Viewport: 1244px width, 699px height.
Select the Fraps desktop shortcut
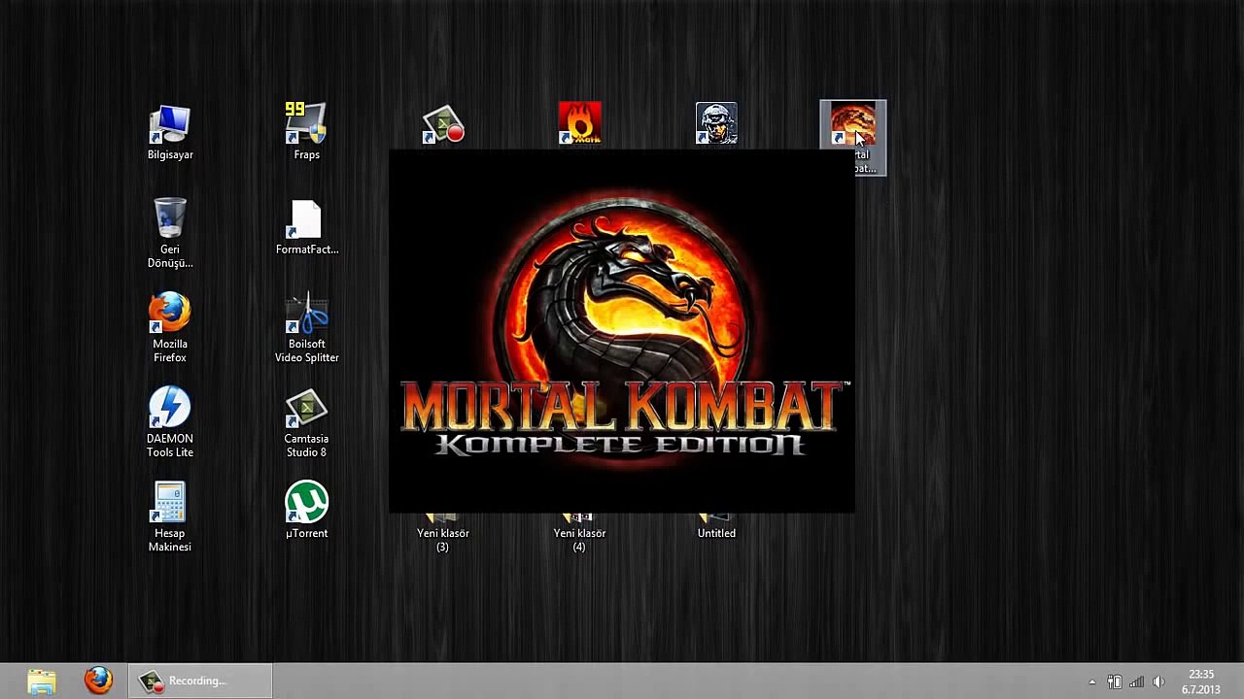tap(306, 133)
